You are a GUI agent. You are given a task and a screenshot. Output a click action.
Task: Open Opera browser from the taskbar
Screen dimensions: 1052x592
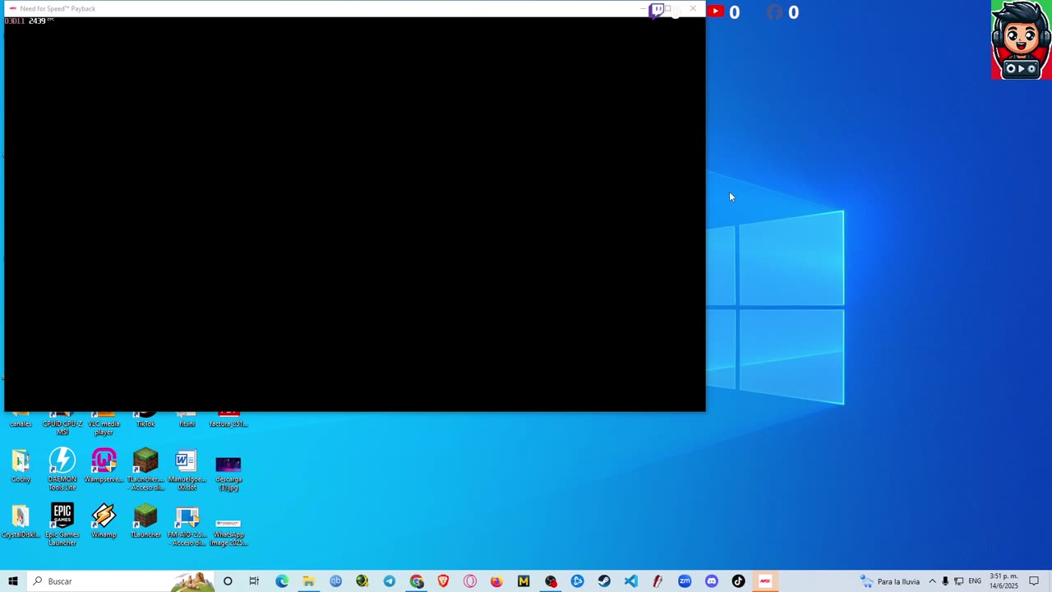coord(470,581)
